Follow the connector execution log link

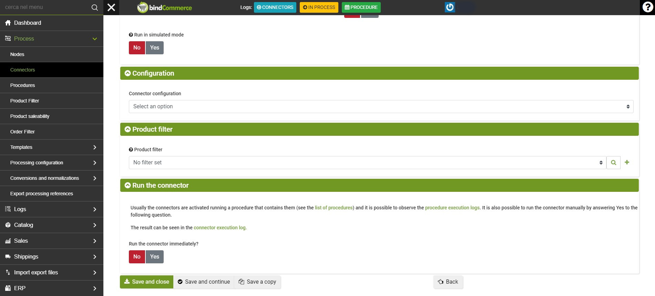220,228
